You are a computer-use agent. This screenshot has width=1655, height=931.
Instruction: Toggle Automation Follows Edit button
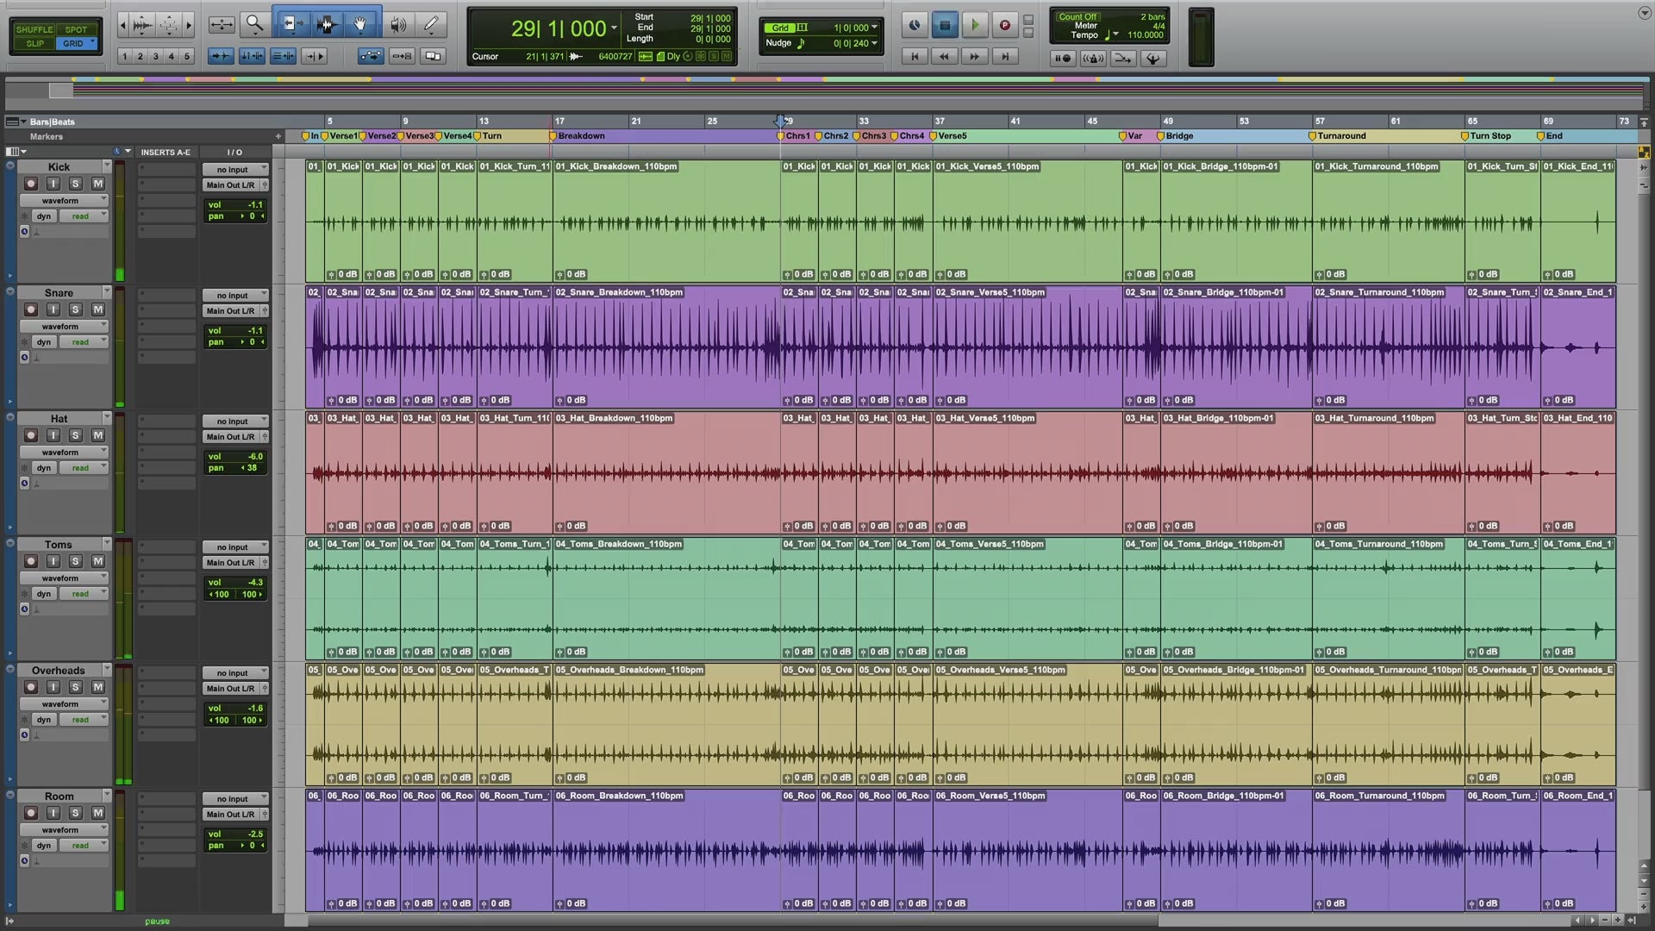pos(371,56)
